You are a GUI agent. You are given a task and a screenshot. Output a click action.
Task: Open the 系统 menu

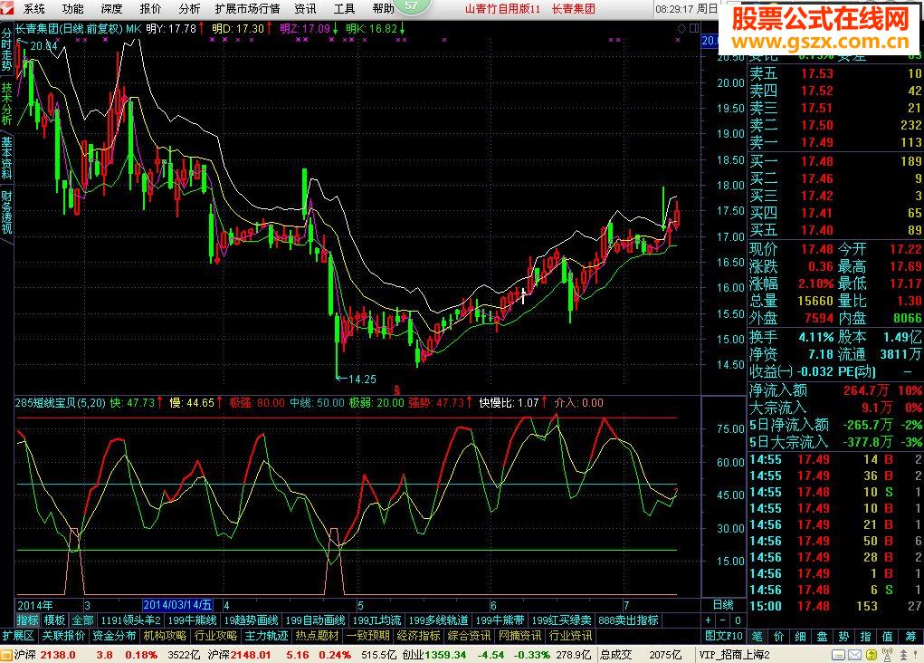34,9
